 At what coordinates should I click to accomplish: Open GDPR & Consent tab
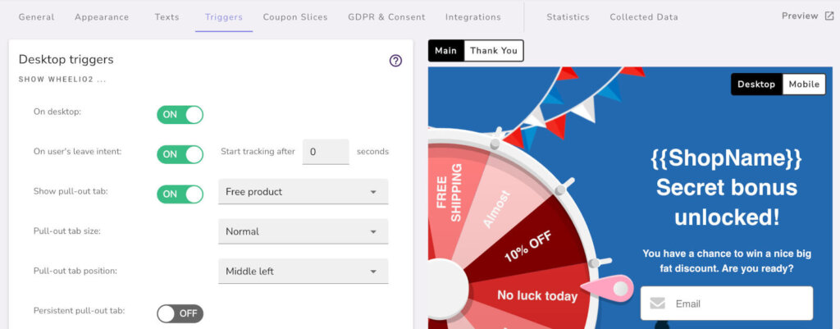point(387,17)
